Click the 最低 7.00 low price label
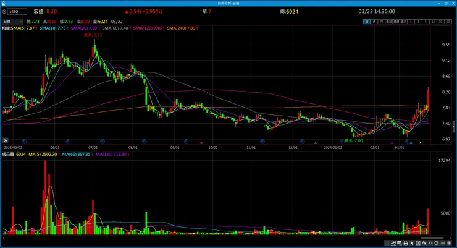 353,140
